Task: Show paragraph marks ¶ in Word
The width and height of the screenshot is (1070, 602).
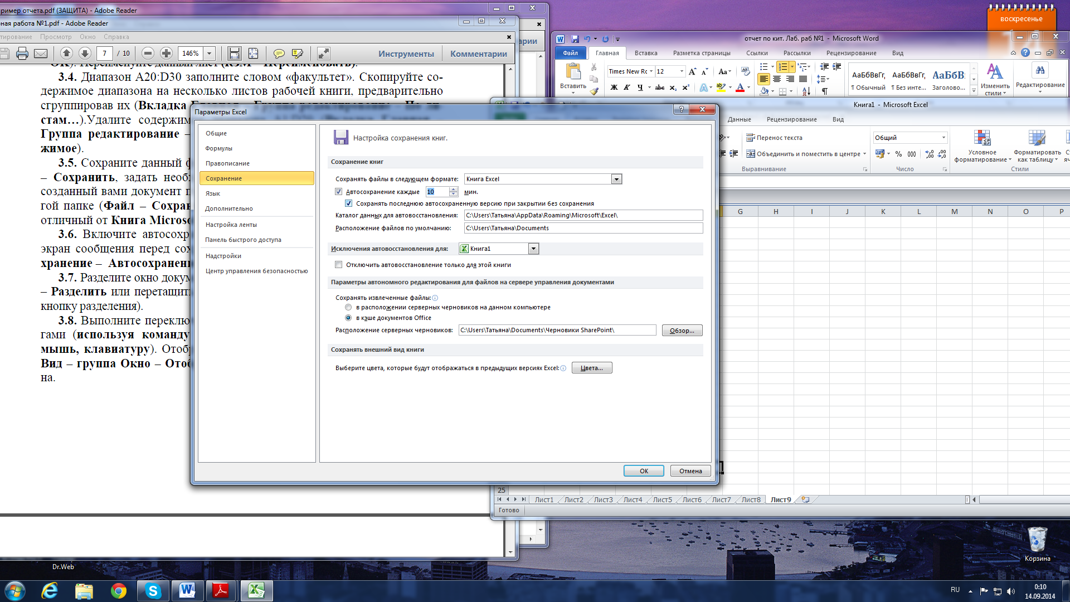Action: click(x=825, y=91)
